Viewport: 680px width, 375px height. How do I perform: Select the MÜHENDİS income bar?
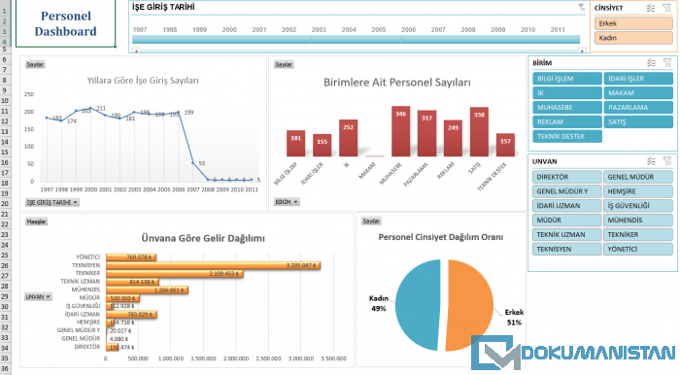[x=147, y=290]
